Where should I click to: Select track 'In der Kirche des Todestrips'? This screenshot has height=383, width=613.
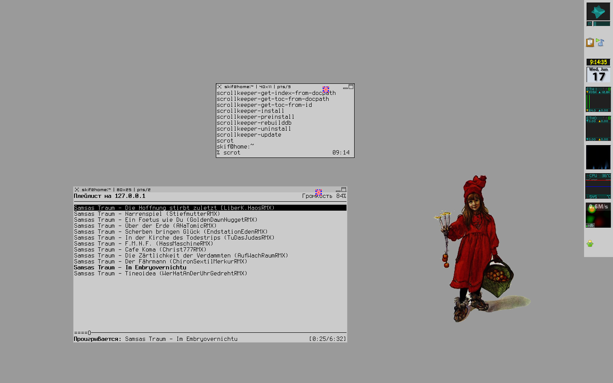click(175, 237)
